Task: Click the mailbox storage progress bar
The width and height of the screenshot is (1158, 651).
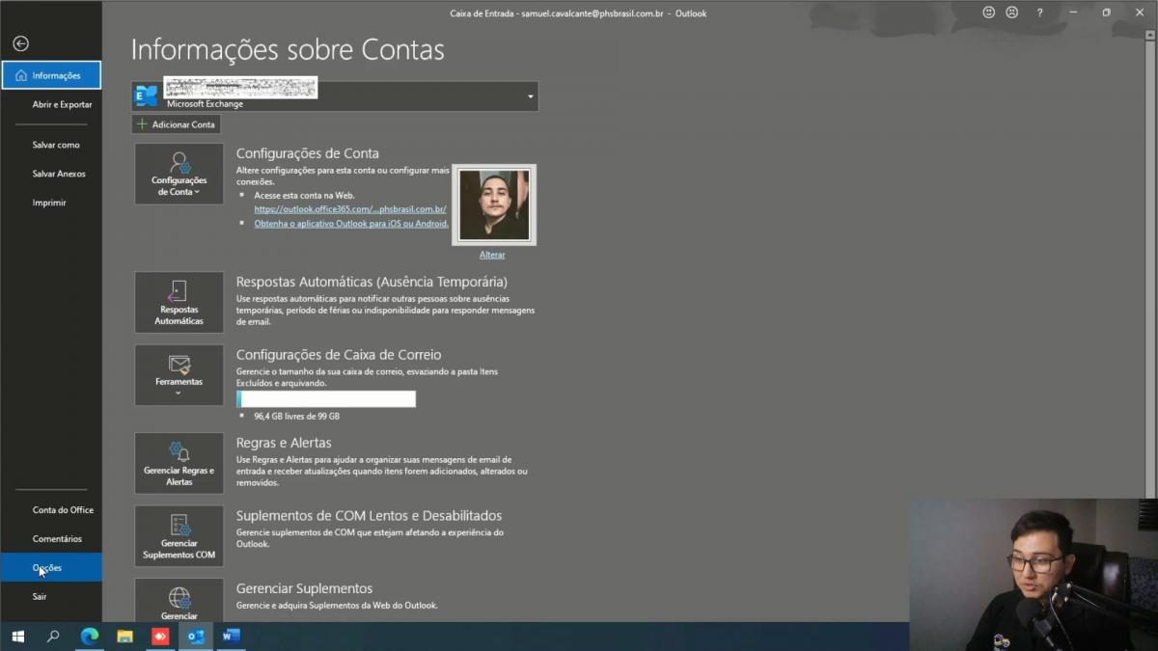Action: point(326,399)
